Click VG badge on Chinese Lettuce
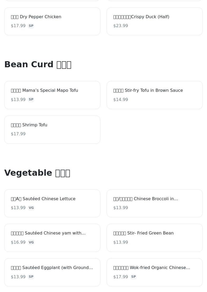 31,208
